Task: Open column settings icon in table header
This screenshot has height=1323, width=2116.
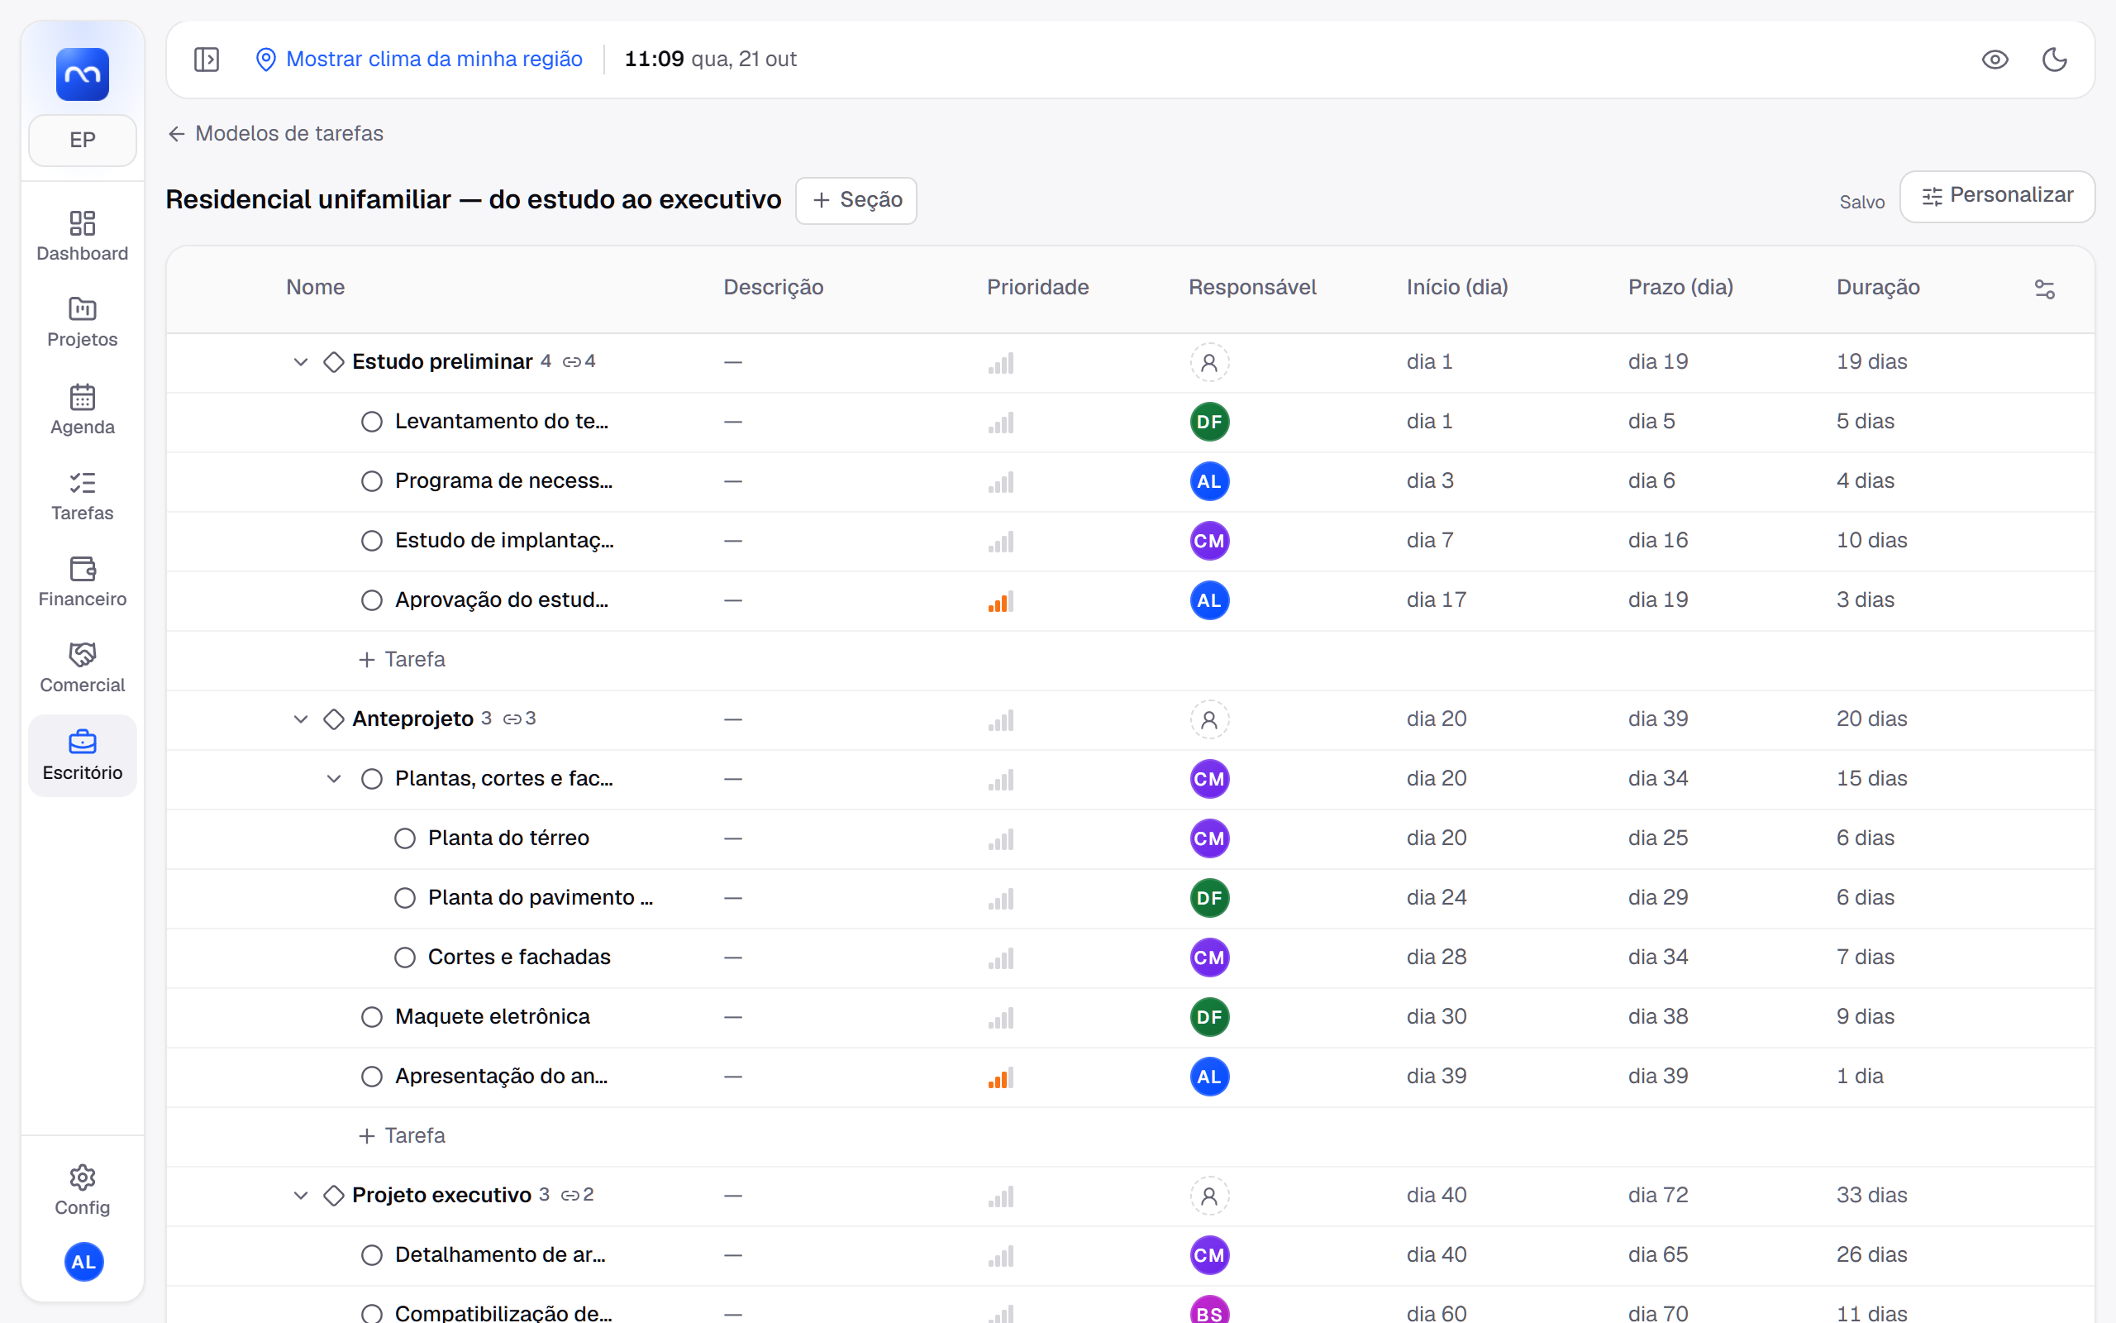Action: [x=2044, y=289]
